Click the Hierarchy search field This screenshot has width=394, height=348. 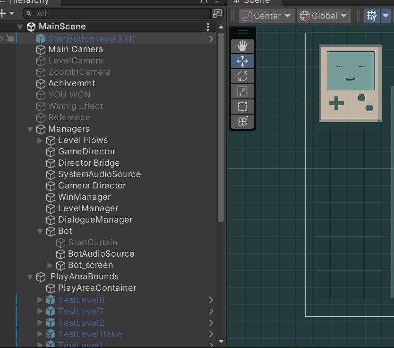pos(118,13)
